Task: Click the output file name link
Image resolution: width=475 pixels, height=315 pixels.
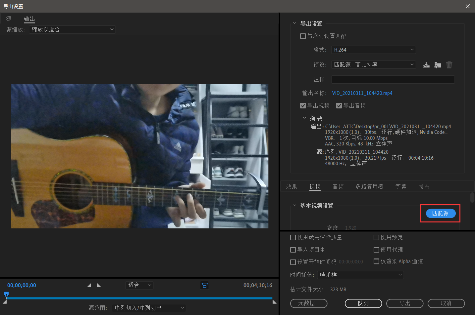Action: click(x=362, y=93)
